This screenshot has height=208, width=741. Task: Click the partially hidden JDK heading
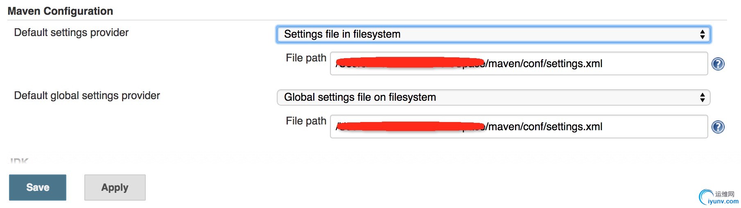[x=19, y=161]
